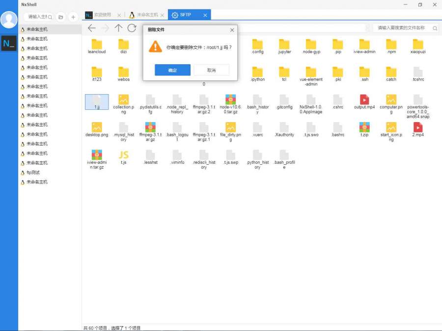Close the SFTP tab
The width and height of the screenshot is (442, 331).
(205, 15)
